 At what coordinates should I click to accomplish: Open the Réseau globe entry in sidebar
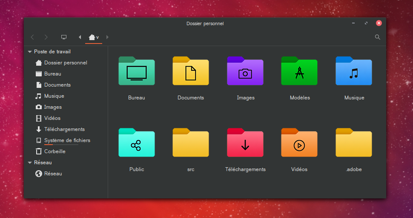tap(49, 174)
